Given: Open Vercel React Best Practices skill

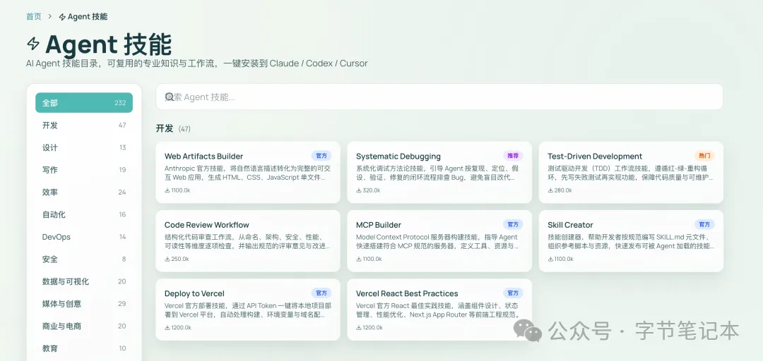Looking at the screenshot, I should pos(439,310).
